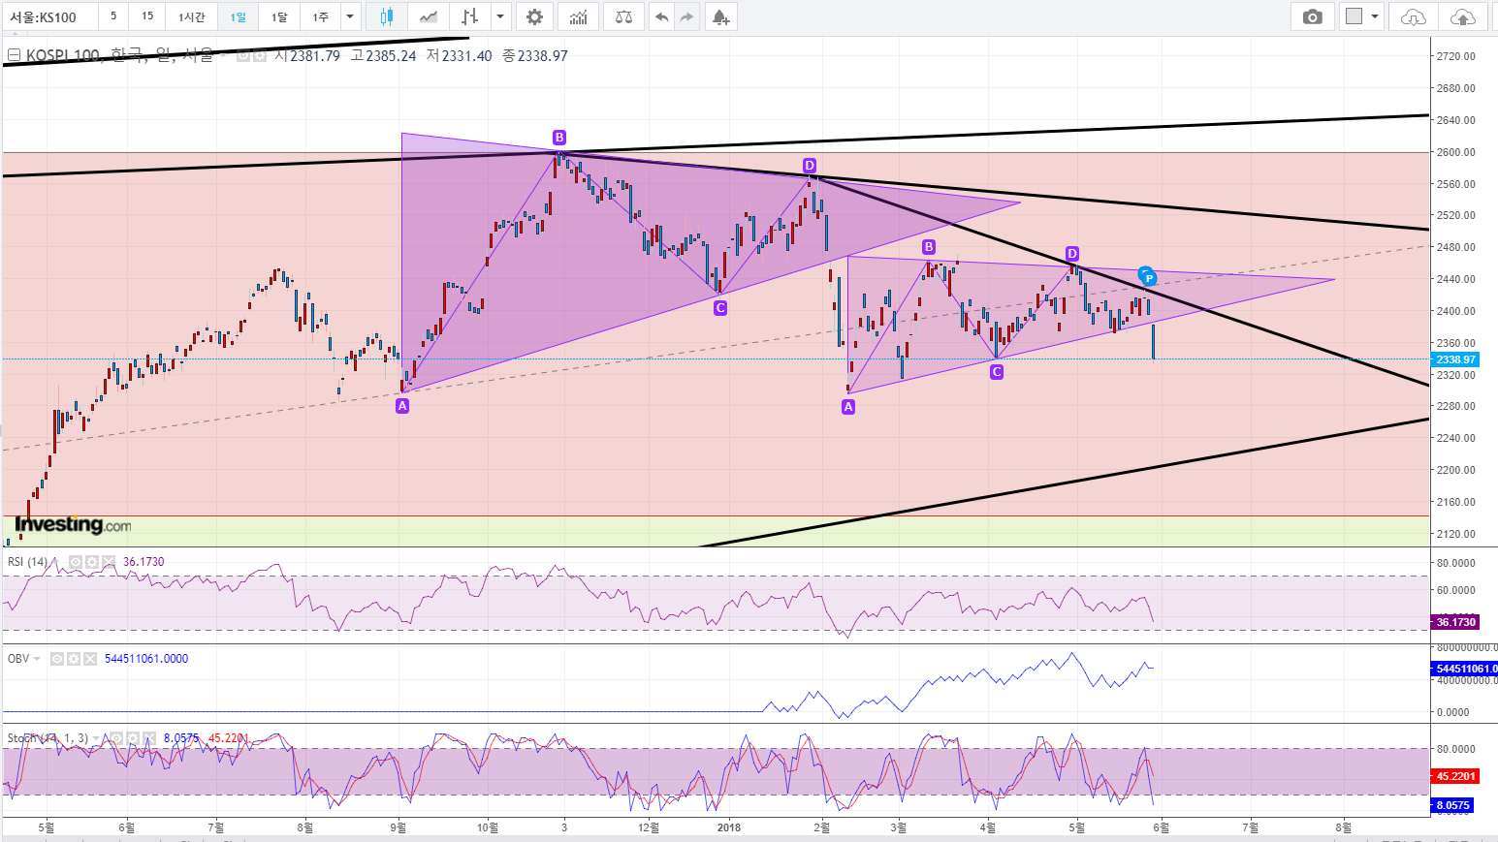Select the bar chart style icon
This screenshot has width=1498, height=842.
coord(470,16)
